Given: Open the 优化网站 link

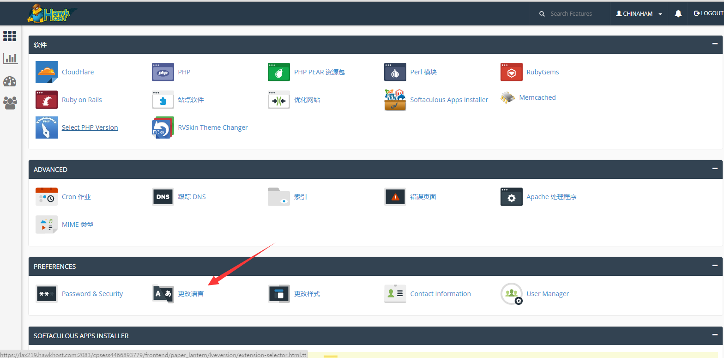Looking at the screenshot, I should point(307,100).
